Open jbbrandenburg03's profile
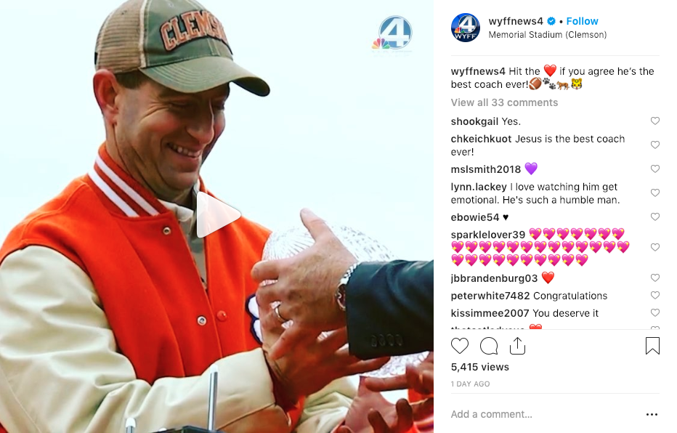Screen dimensions: 677x433 pyautogui.click(x=494, y=278)
